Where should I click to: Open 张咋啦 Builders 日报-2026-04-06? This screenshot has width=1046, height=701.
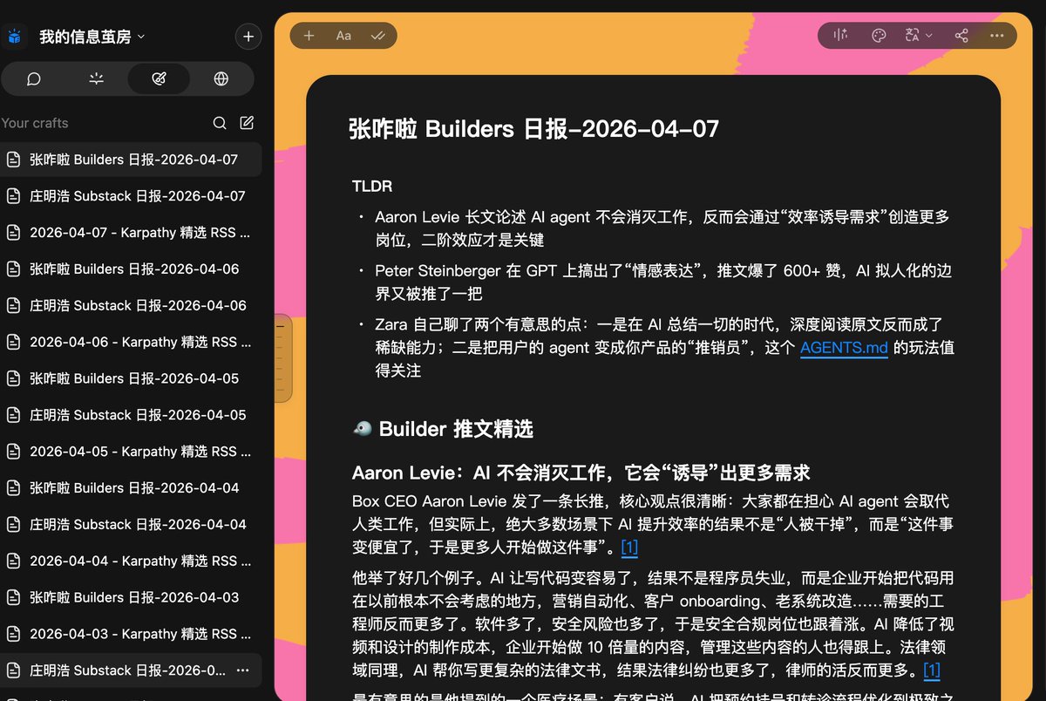131,269
